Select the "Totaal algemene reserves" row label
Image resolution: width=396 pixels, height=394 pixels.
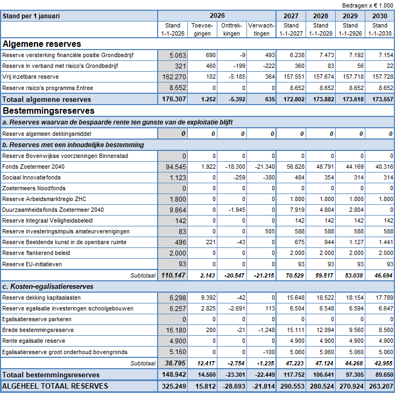pyautogui.click(x=47, y=99)
